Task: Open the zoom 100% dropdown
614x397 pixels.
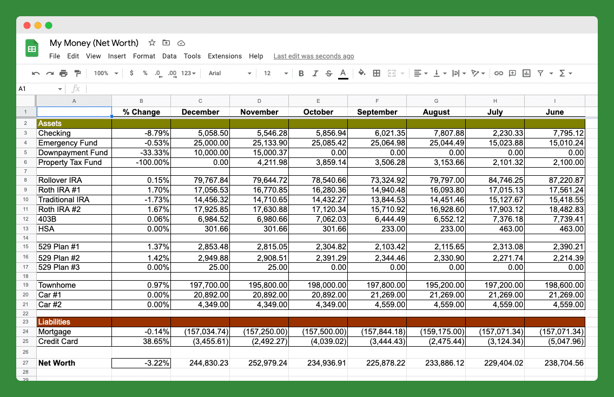Action: [105, 74]
